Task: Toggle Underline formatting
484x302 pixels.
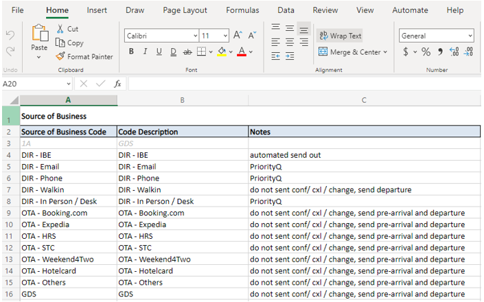Action: (159, 51)
